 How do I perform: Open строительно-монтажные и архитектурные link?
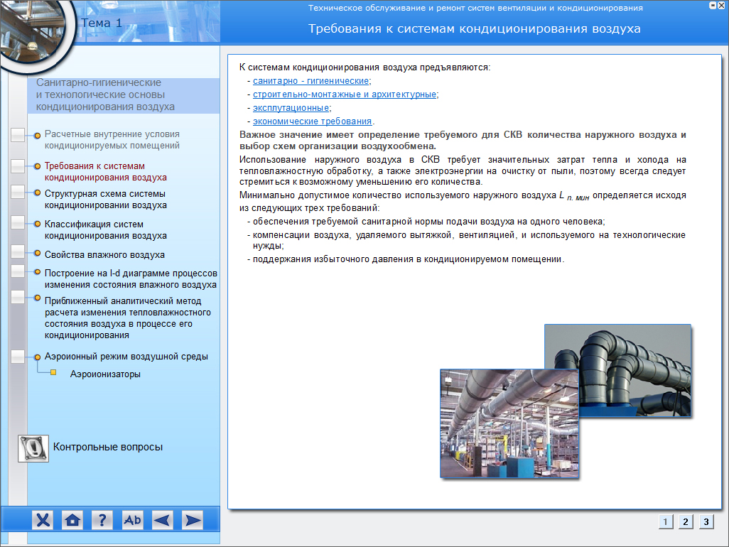[345, 94]
